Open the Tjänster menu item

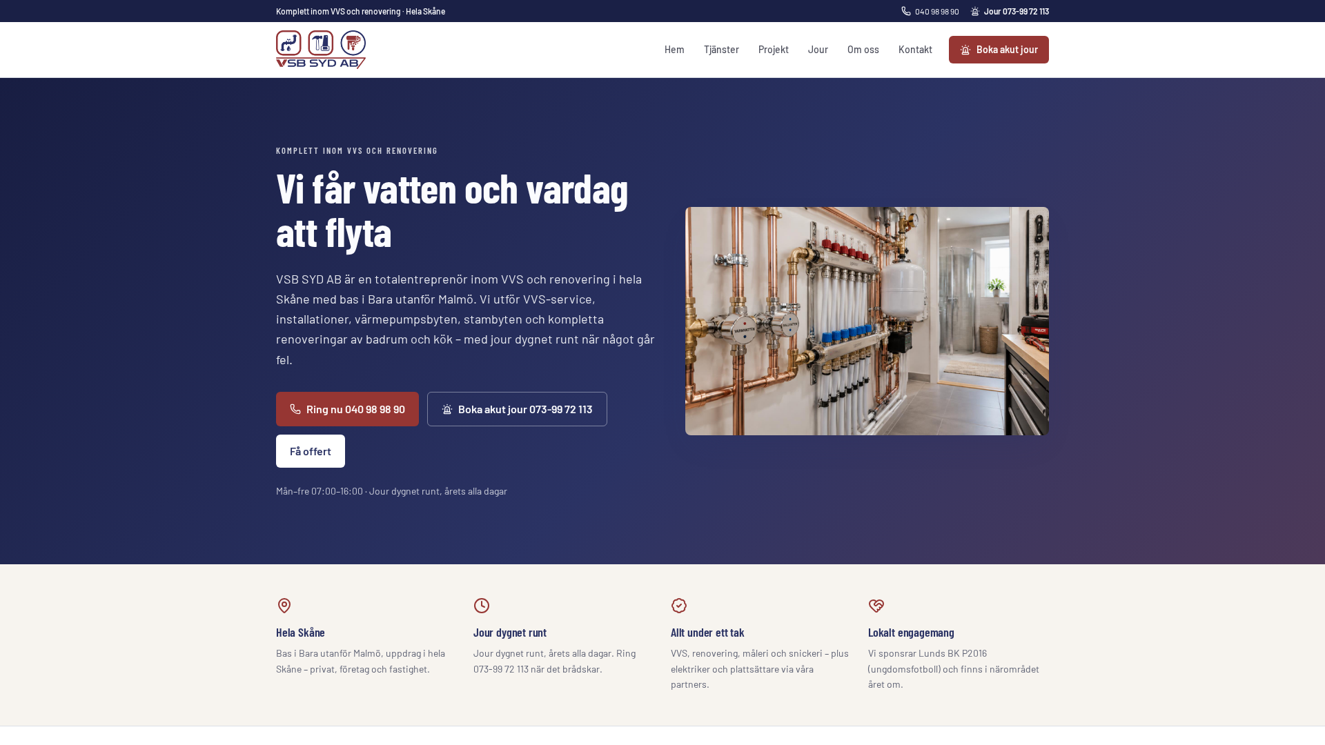click(721, 50)
